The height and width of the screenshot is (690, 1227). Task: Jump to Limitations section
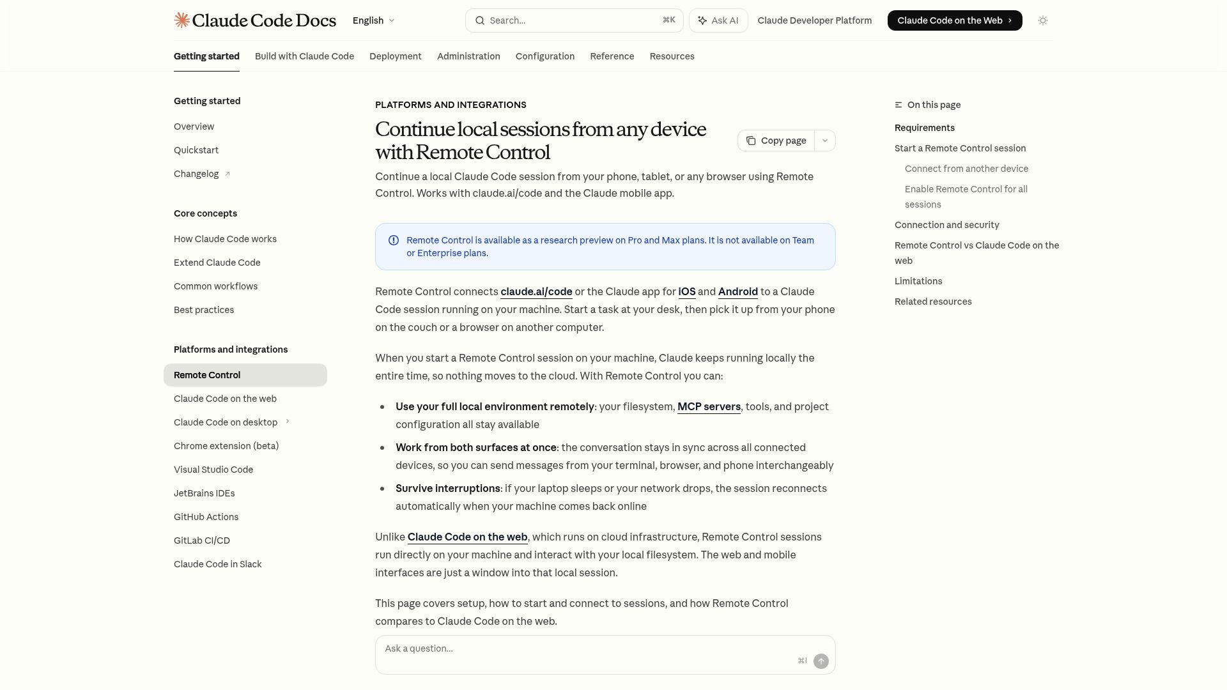pyautogui.click(x=918, y=281)
